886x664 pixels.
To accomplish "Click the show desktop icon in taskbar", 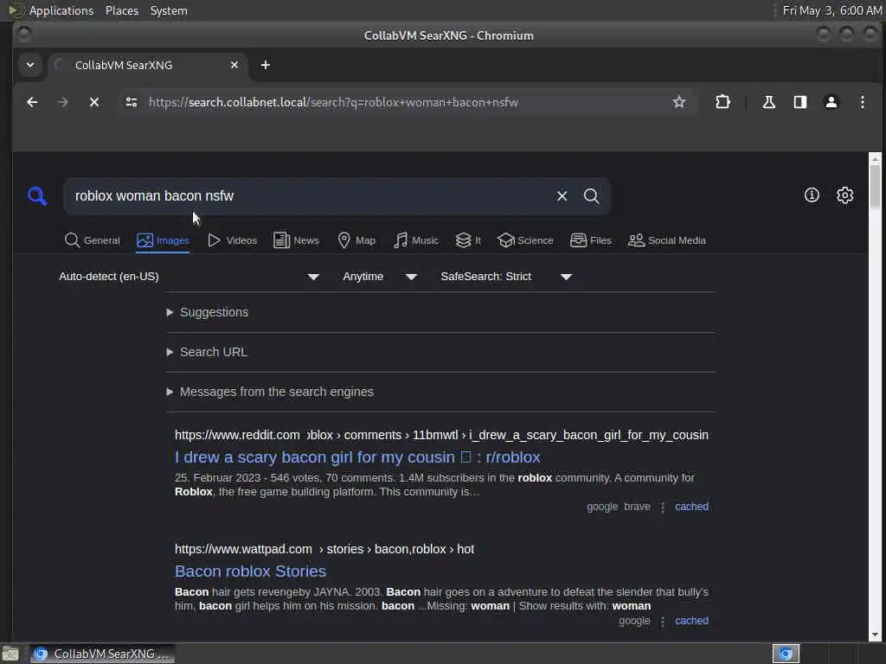I will point(10,654).
